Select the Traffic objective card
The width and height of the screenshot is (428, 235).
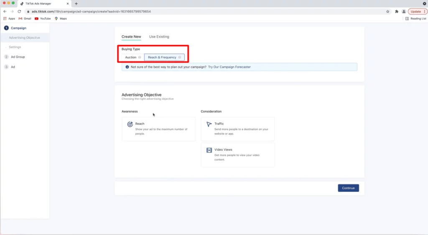coord(238,129)
